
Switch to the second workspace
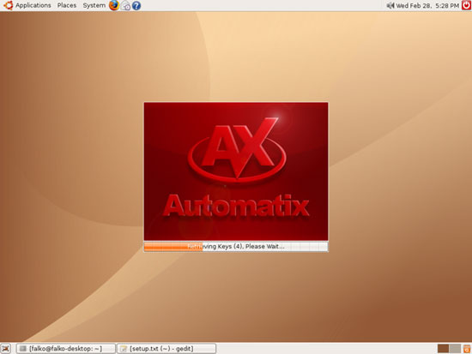[x=455, y=349]
